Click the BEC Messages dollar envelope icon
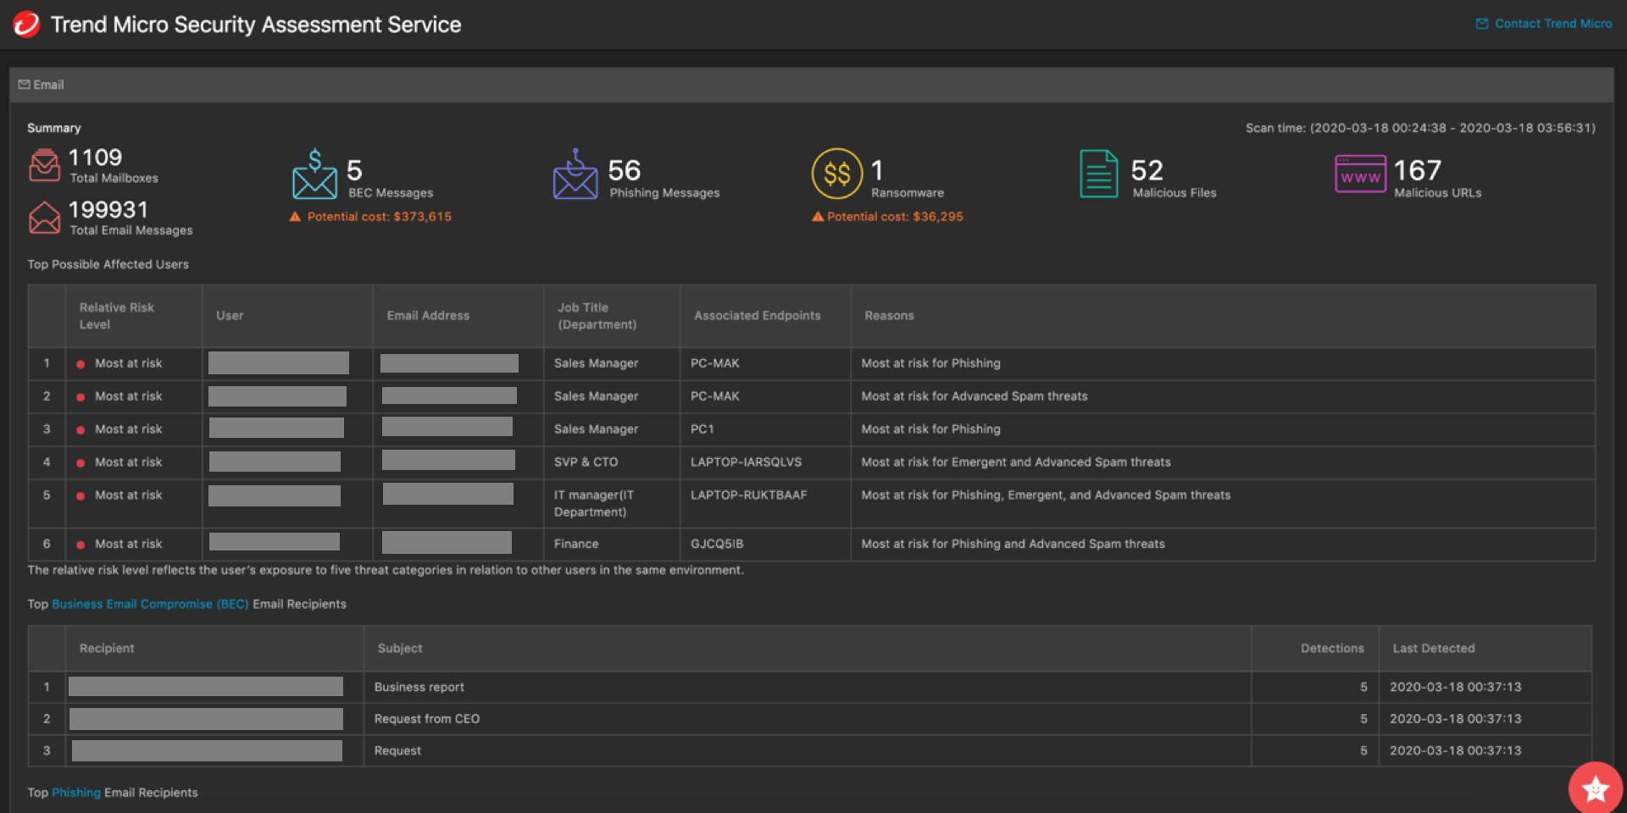The height and width of the screenshot is (813, 1627). tap(314, 174)
